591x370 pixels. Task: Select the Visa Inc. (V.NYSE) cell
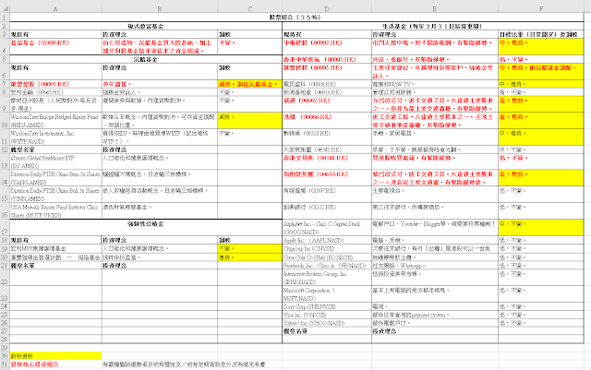click(327, 315)
